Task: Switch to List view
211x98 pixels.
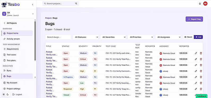Action: click(x=198, y=37)
